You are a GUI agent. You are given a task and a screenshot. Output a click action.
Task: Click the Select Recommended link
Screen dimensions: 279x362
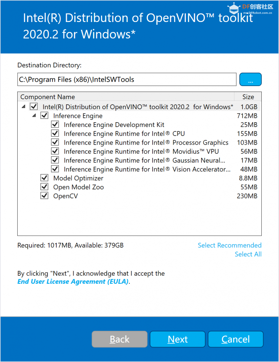pyautogui.click(x=230, y=245)
